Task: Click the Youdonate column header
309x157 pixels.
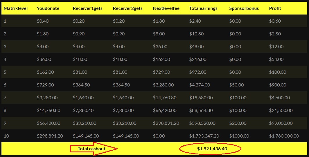Action: [48, 8]
